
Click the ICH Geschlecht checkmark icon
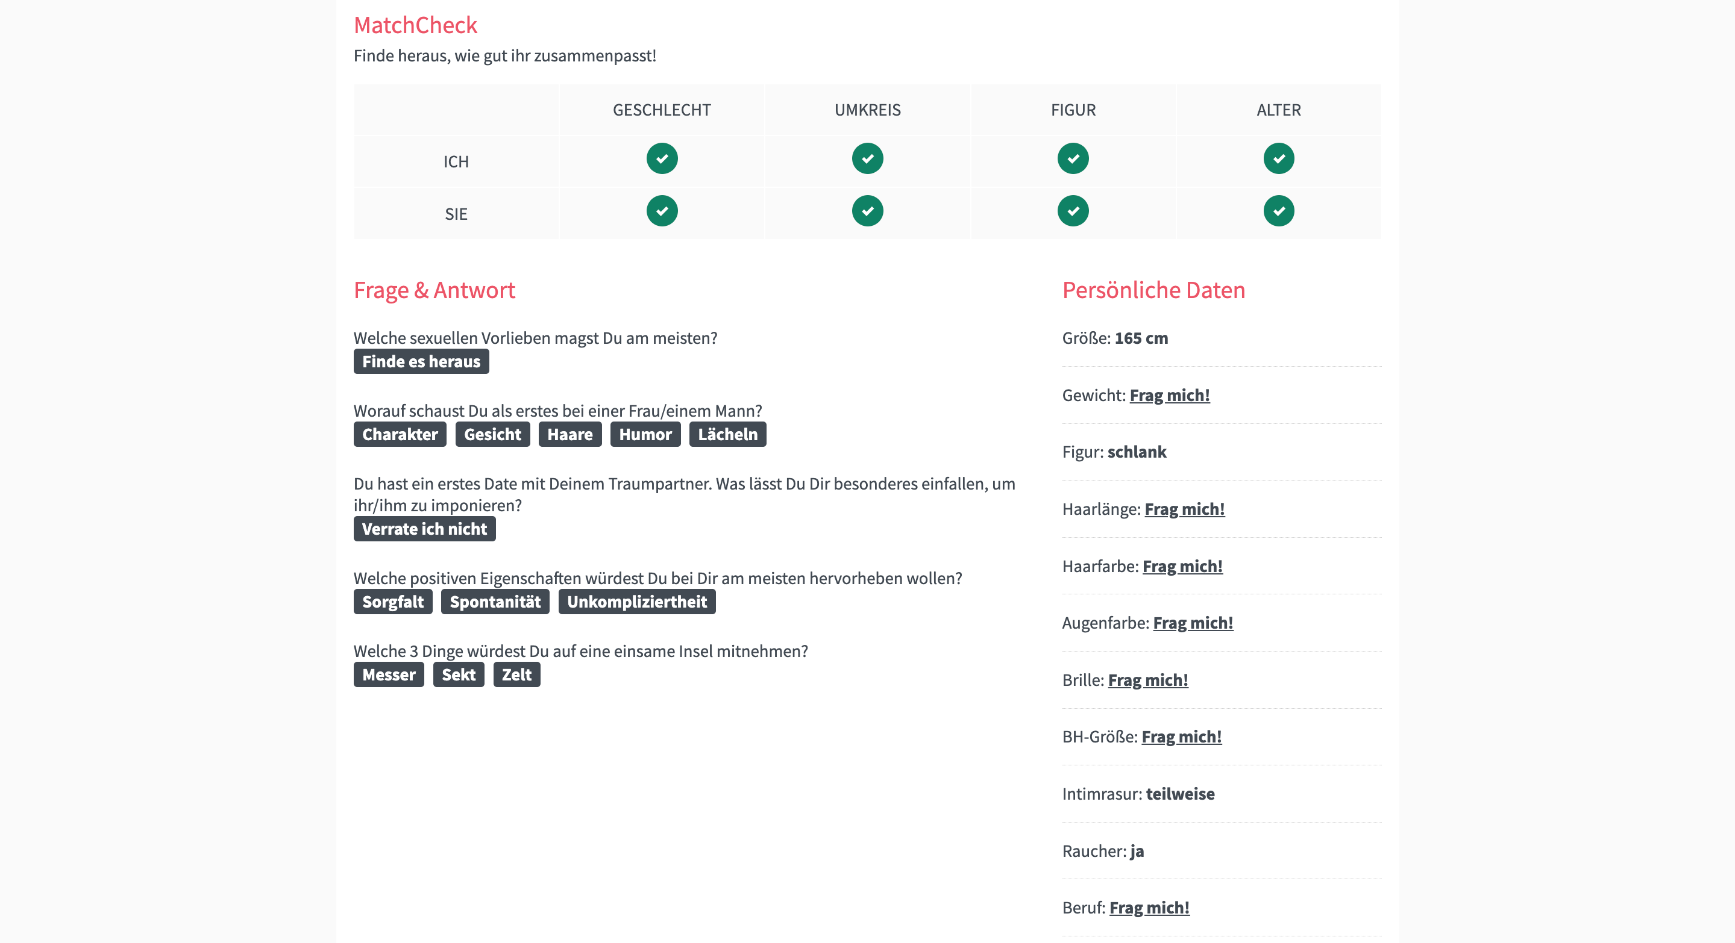point(662,159)
